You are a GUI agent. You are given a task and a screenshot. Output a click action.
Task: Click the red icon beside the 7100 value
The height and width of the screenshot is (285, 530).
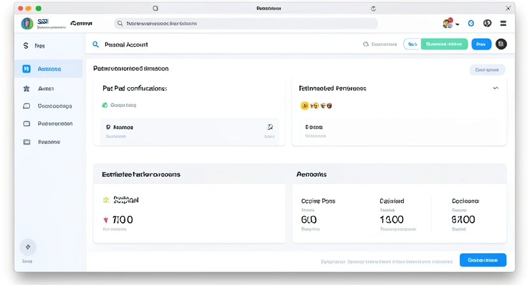[106, 220]
